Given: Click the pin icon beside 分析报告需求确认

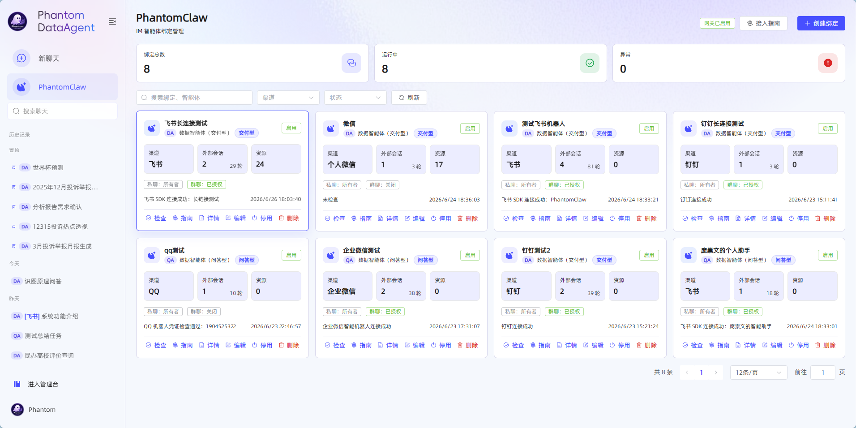Looking at the screenshot, I should (x=14, y=207).
